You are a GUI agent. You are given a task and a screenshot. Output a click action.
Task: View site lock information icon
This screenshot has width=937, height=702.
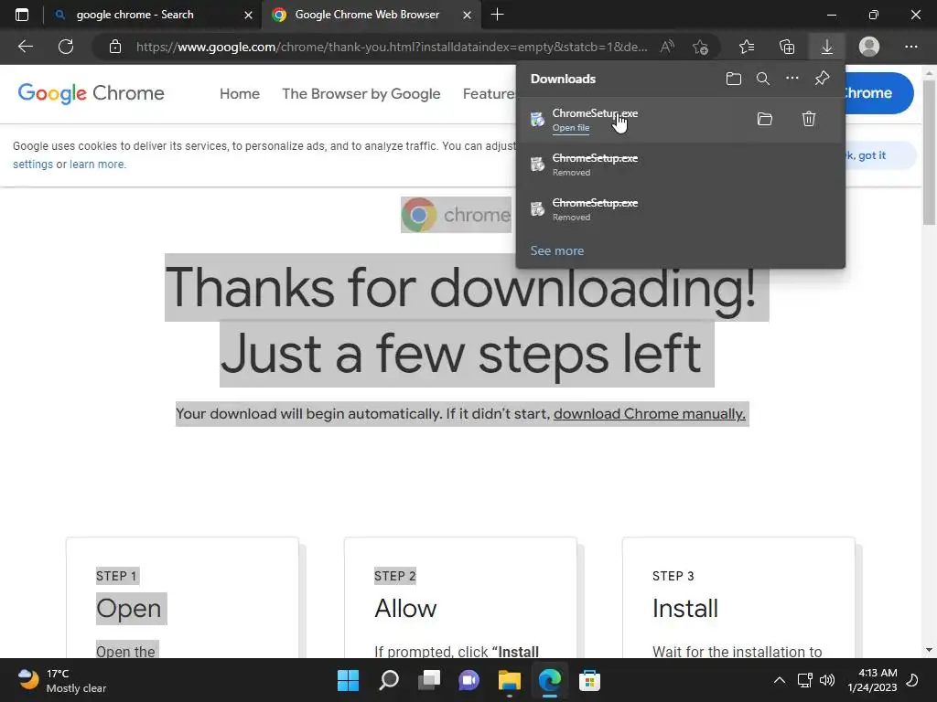(x=115, y=47)
